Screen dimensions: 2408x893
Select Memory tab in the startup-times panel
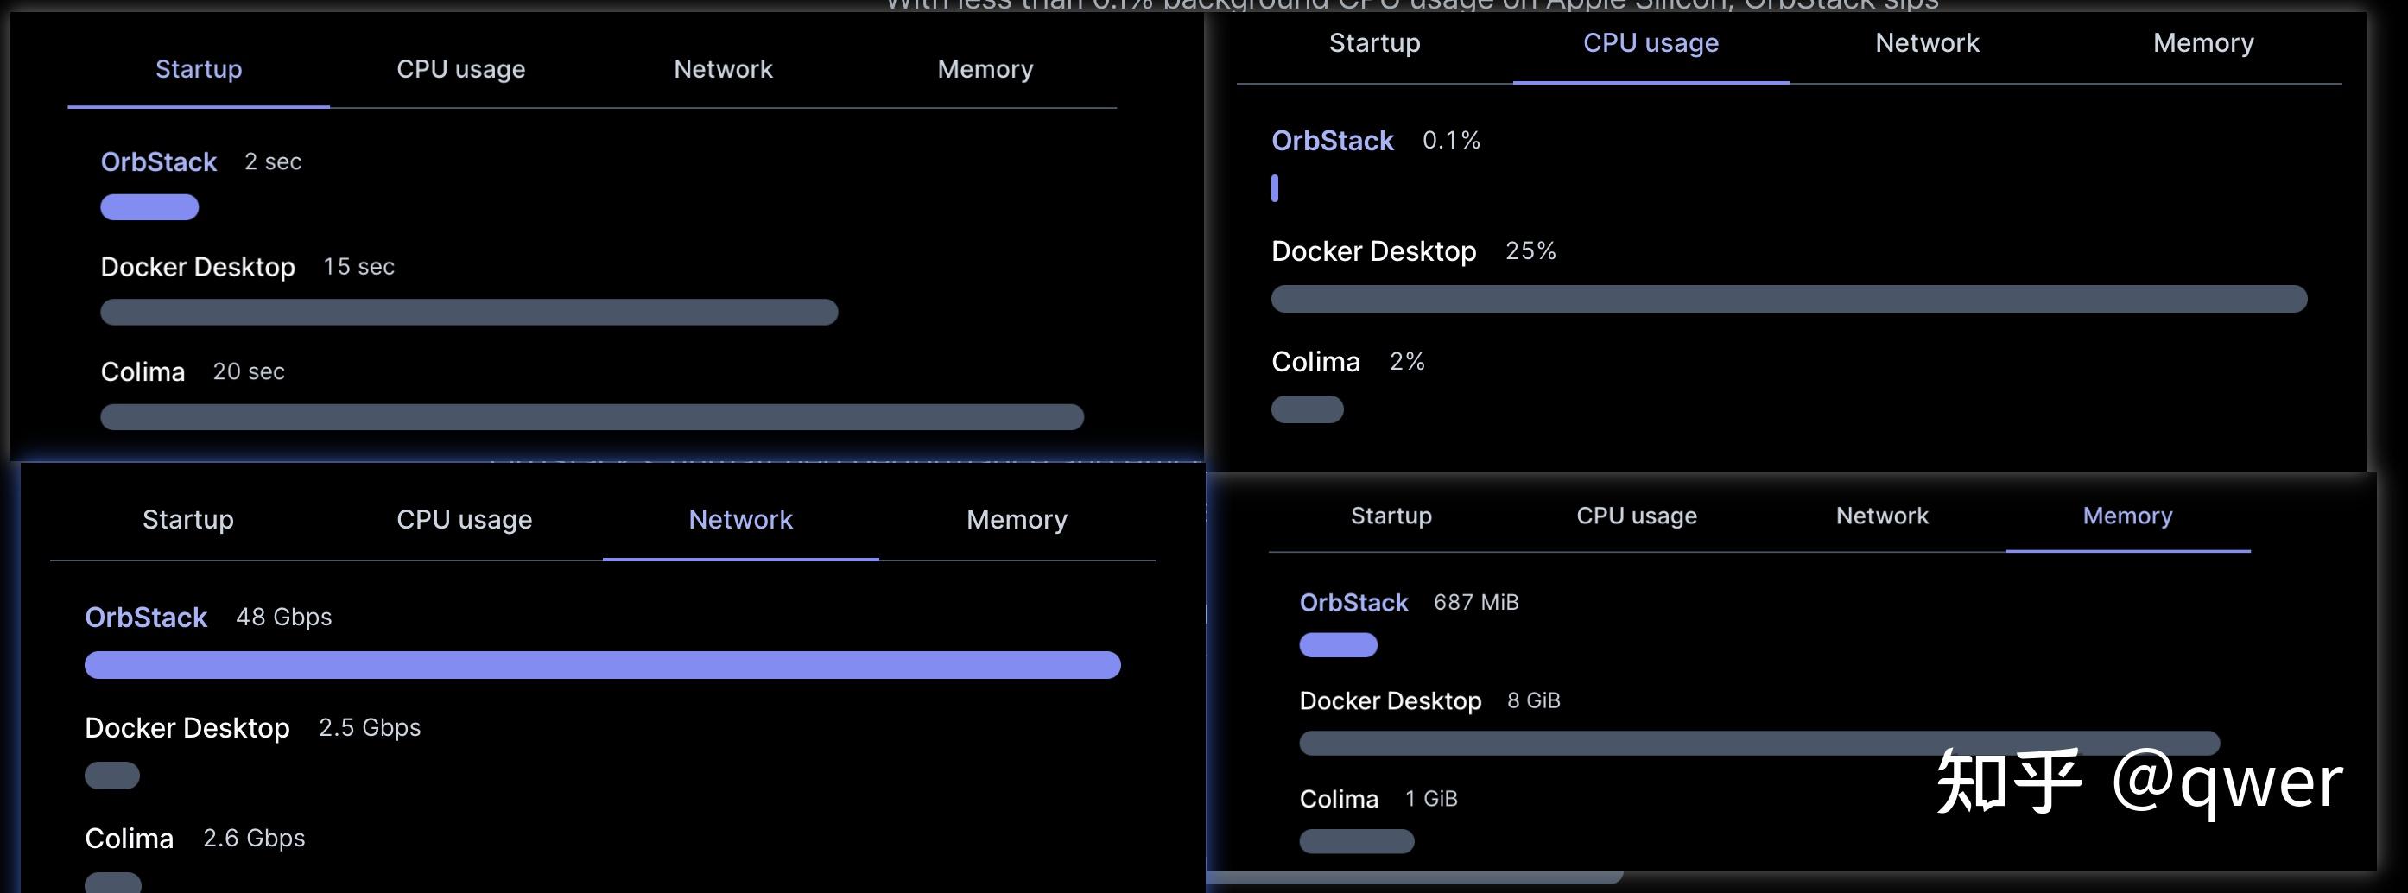[985, 69]
